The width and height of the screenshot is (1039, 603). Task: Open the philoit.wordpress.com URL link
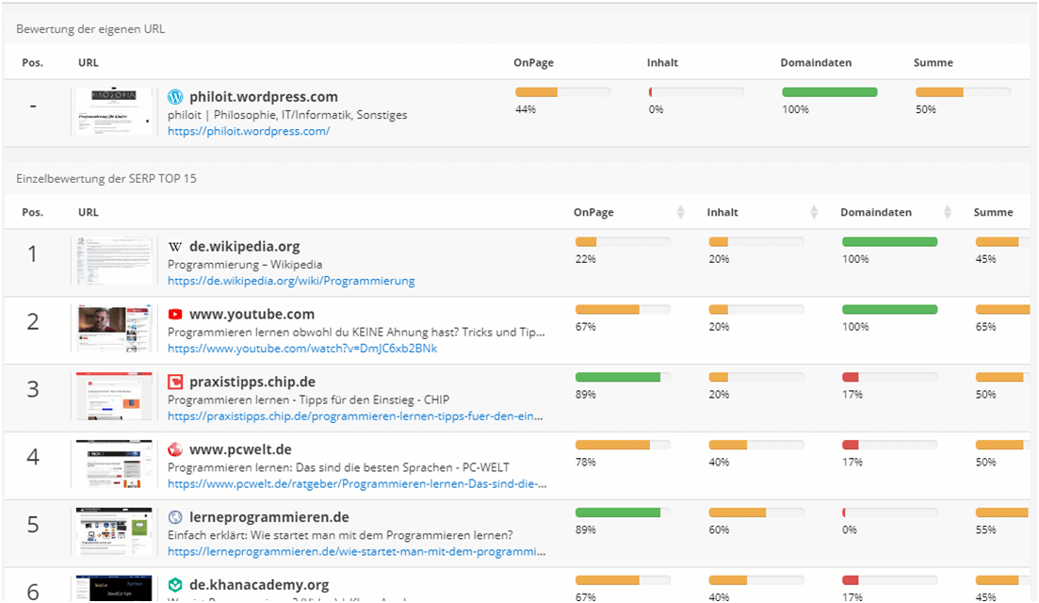[x=249, y=132]
